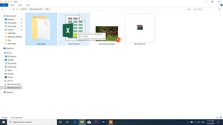Refresh the files folder view
The image size is (223, 125).
190,9
